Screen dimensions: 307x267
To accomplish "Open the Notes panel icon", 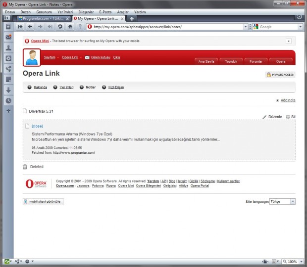I will tap(8, 79).
